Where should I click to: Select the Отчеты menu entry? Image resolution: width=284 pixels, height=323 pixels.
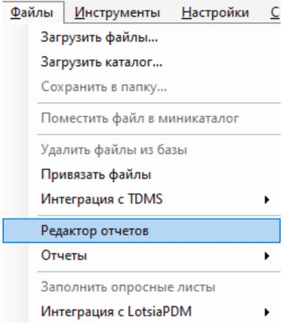click(x=64, y=256)
